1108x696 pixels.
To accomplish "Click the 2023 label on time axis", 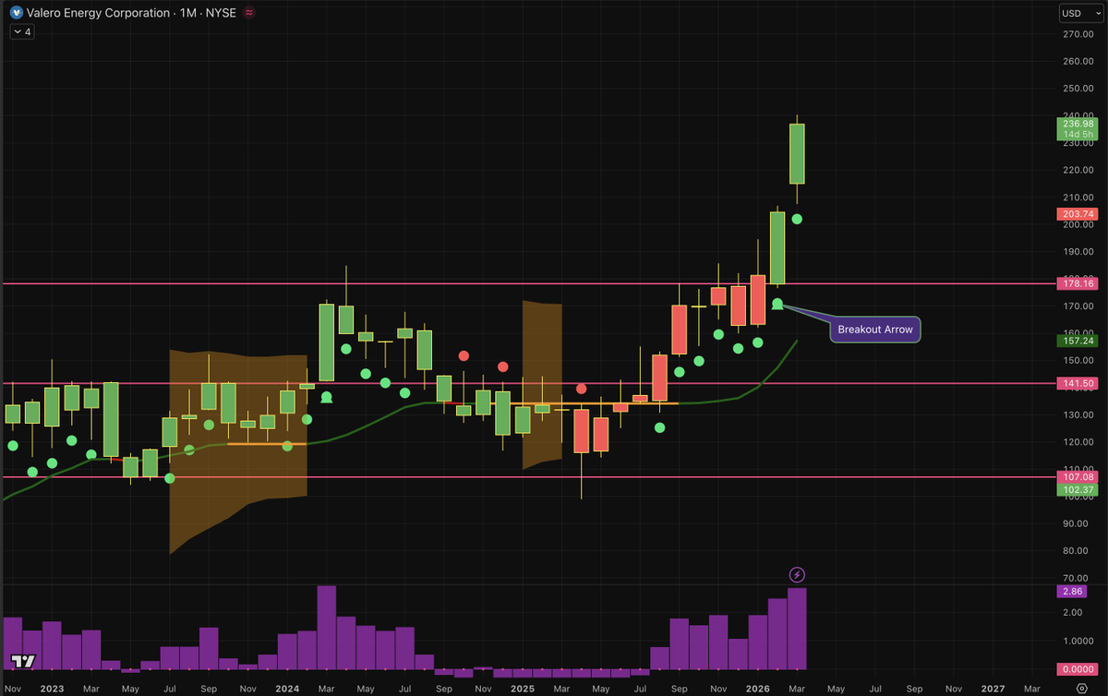I will [x=52, y=689].
